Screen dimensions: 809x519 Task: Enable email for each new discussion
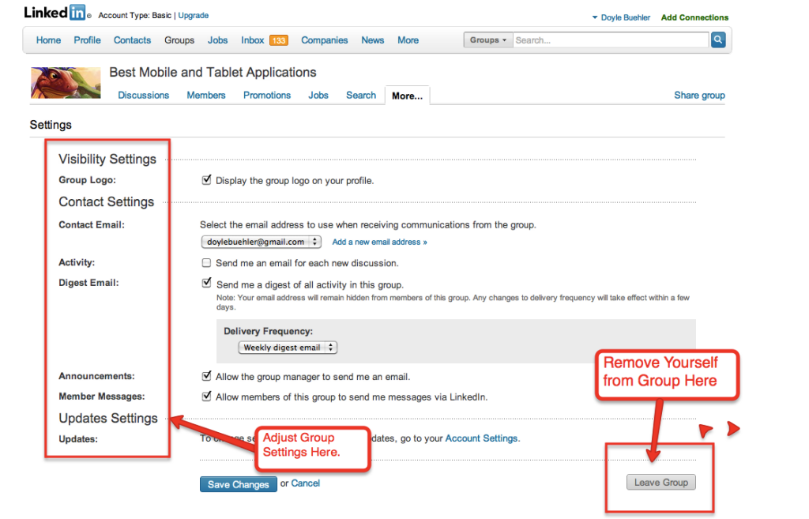206,263
